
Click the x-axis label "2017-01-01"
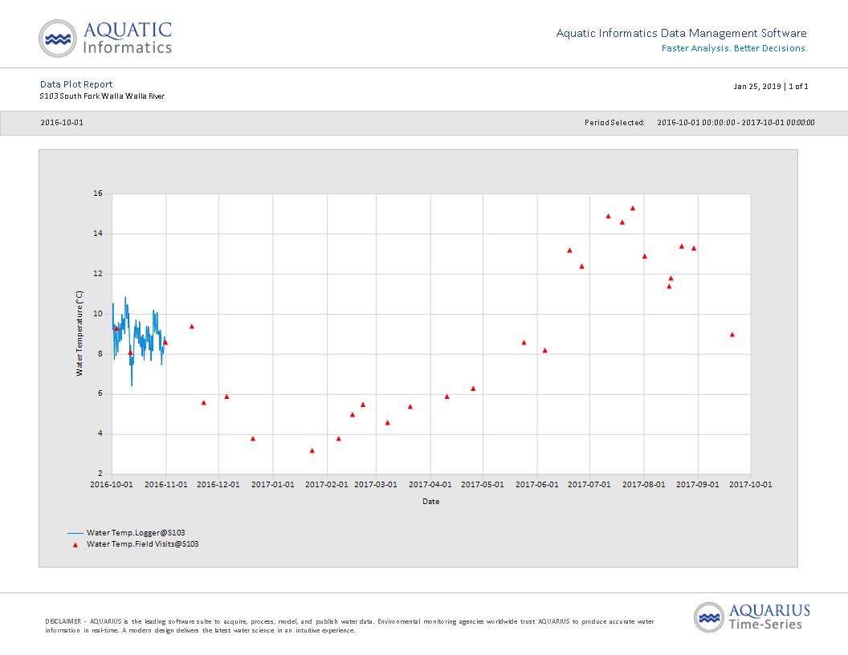point(273,485)
